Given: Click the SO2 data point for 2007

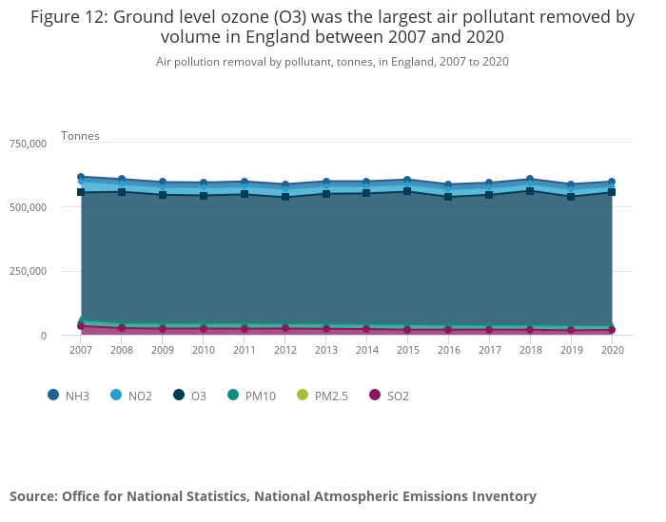Looking at the screenshot, I should click(x=81, y=326).
